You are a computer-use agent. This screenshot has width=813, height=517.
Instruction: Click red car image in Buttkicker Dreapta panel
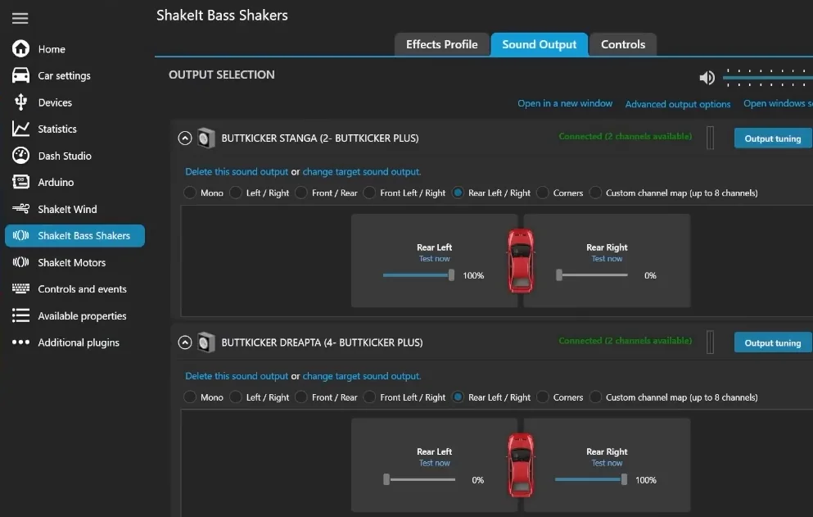click(521, 465)
